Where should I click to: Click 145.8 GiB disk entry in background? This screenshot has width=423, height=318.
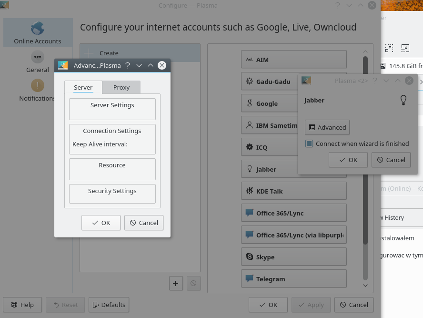point(402,66)
